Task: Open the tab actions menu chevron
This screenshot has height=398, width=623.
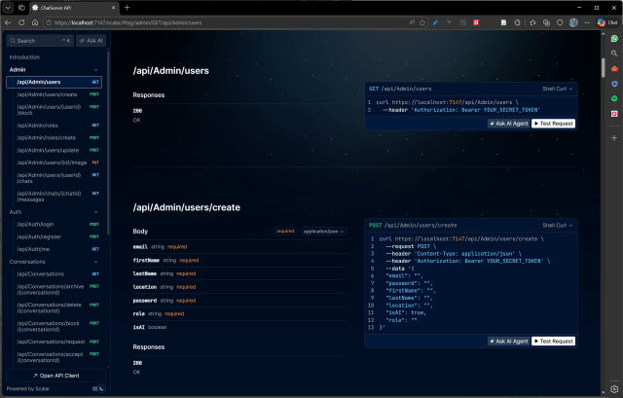Action: (8, 8)
